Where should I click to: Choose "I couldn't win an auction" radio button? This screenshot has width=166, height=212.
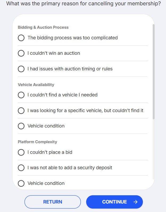tap(21, 53)
